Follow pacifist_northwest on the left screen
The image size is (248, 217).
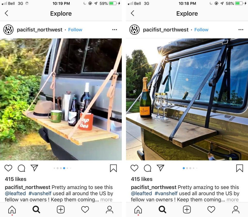click(x=75, y=30)
